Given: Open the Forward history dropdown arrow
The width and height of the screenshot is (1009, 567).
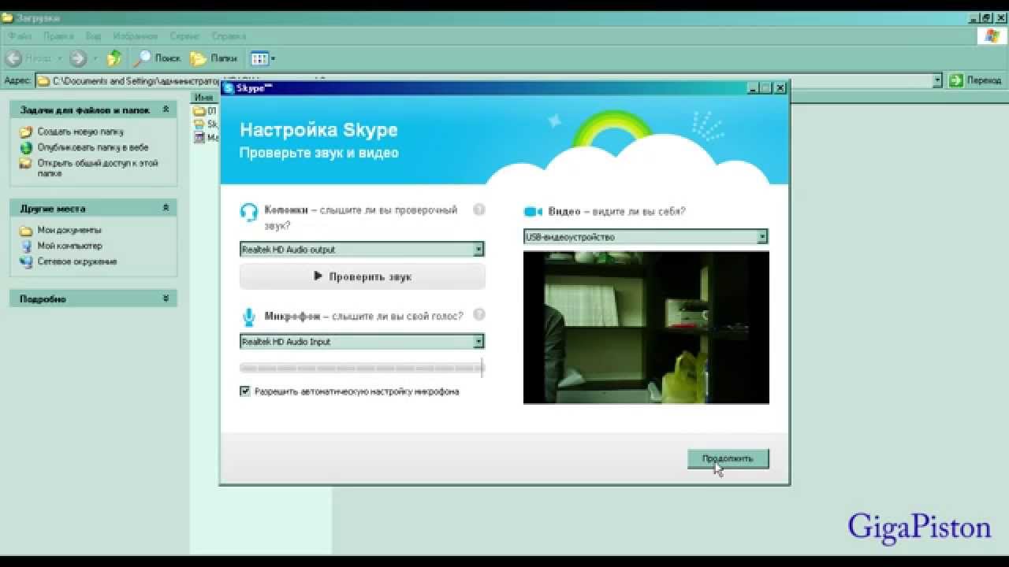Looking at the screenshot, I should coord(95,58).
